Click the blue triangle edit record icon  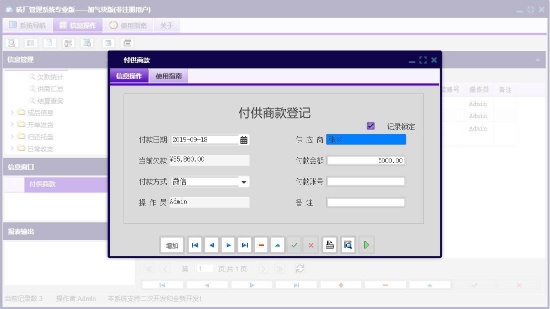[278, 244]
